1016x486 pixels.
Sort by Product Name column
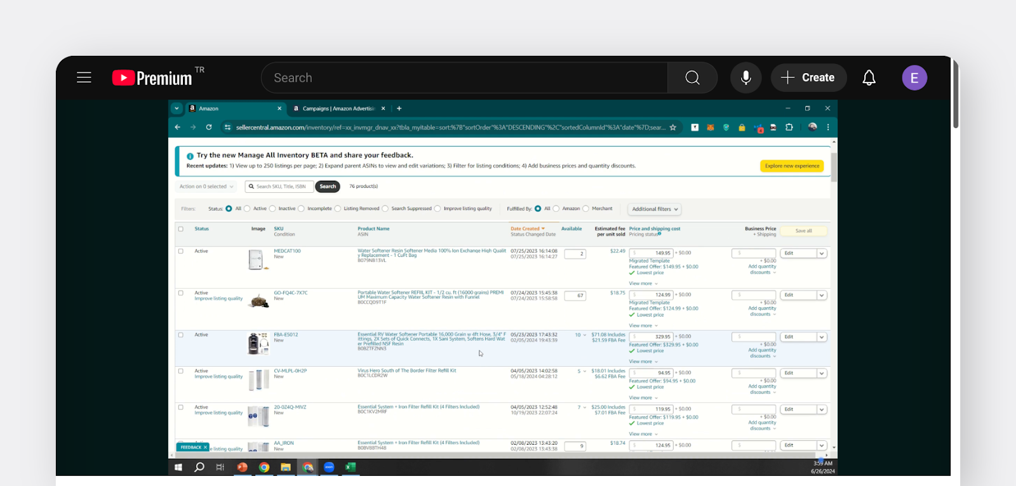click(373, 228)
